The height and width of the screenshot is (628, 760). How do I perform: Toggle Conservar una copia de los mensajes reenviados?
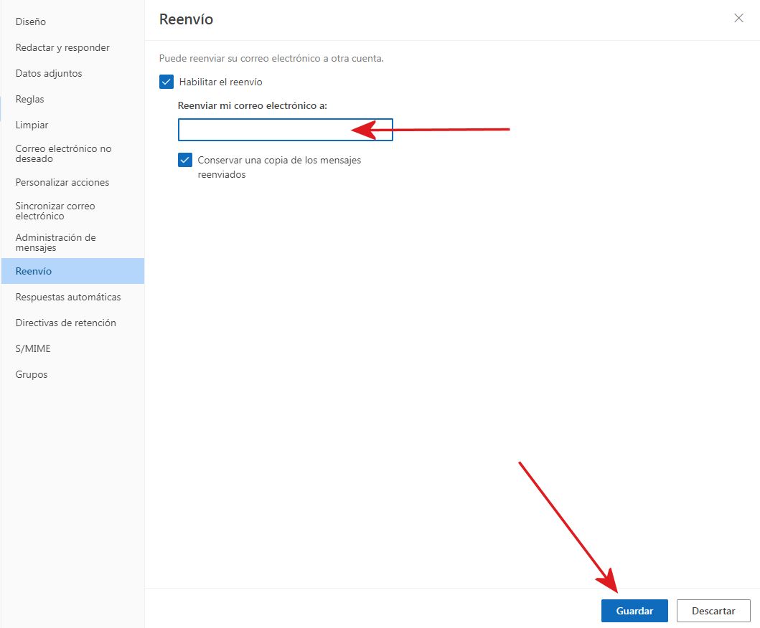[x=185, y=160]
